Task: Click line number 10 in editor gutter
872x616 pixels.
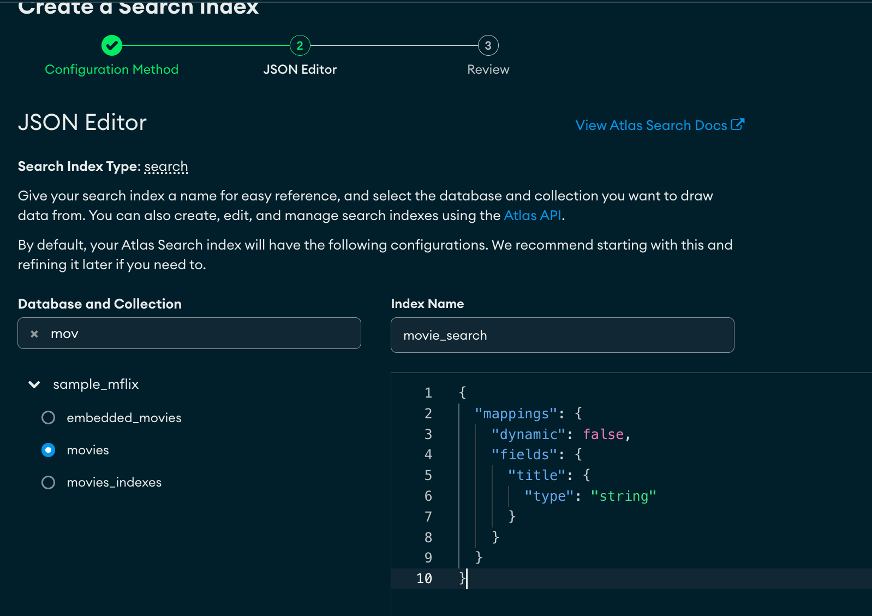Action: click(x=424, y=578)
